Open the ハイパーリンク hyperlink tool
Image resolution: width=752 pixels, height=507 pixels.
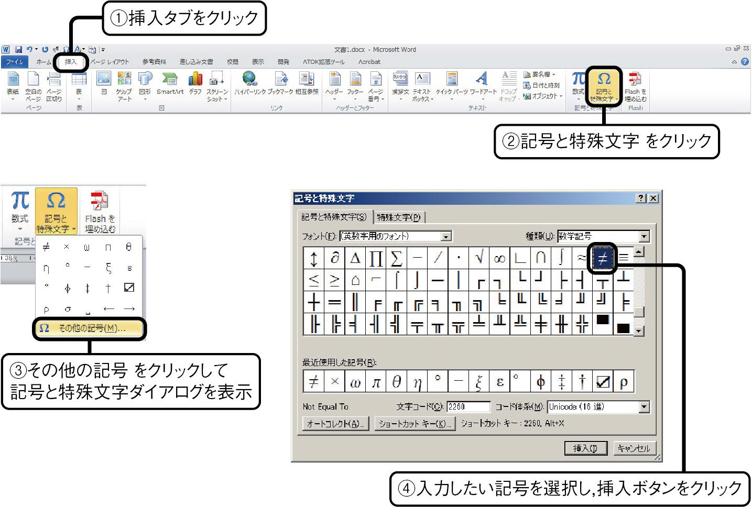(x=250, y=80)
